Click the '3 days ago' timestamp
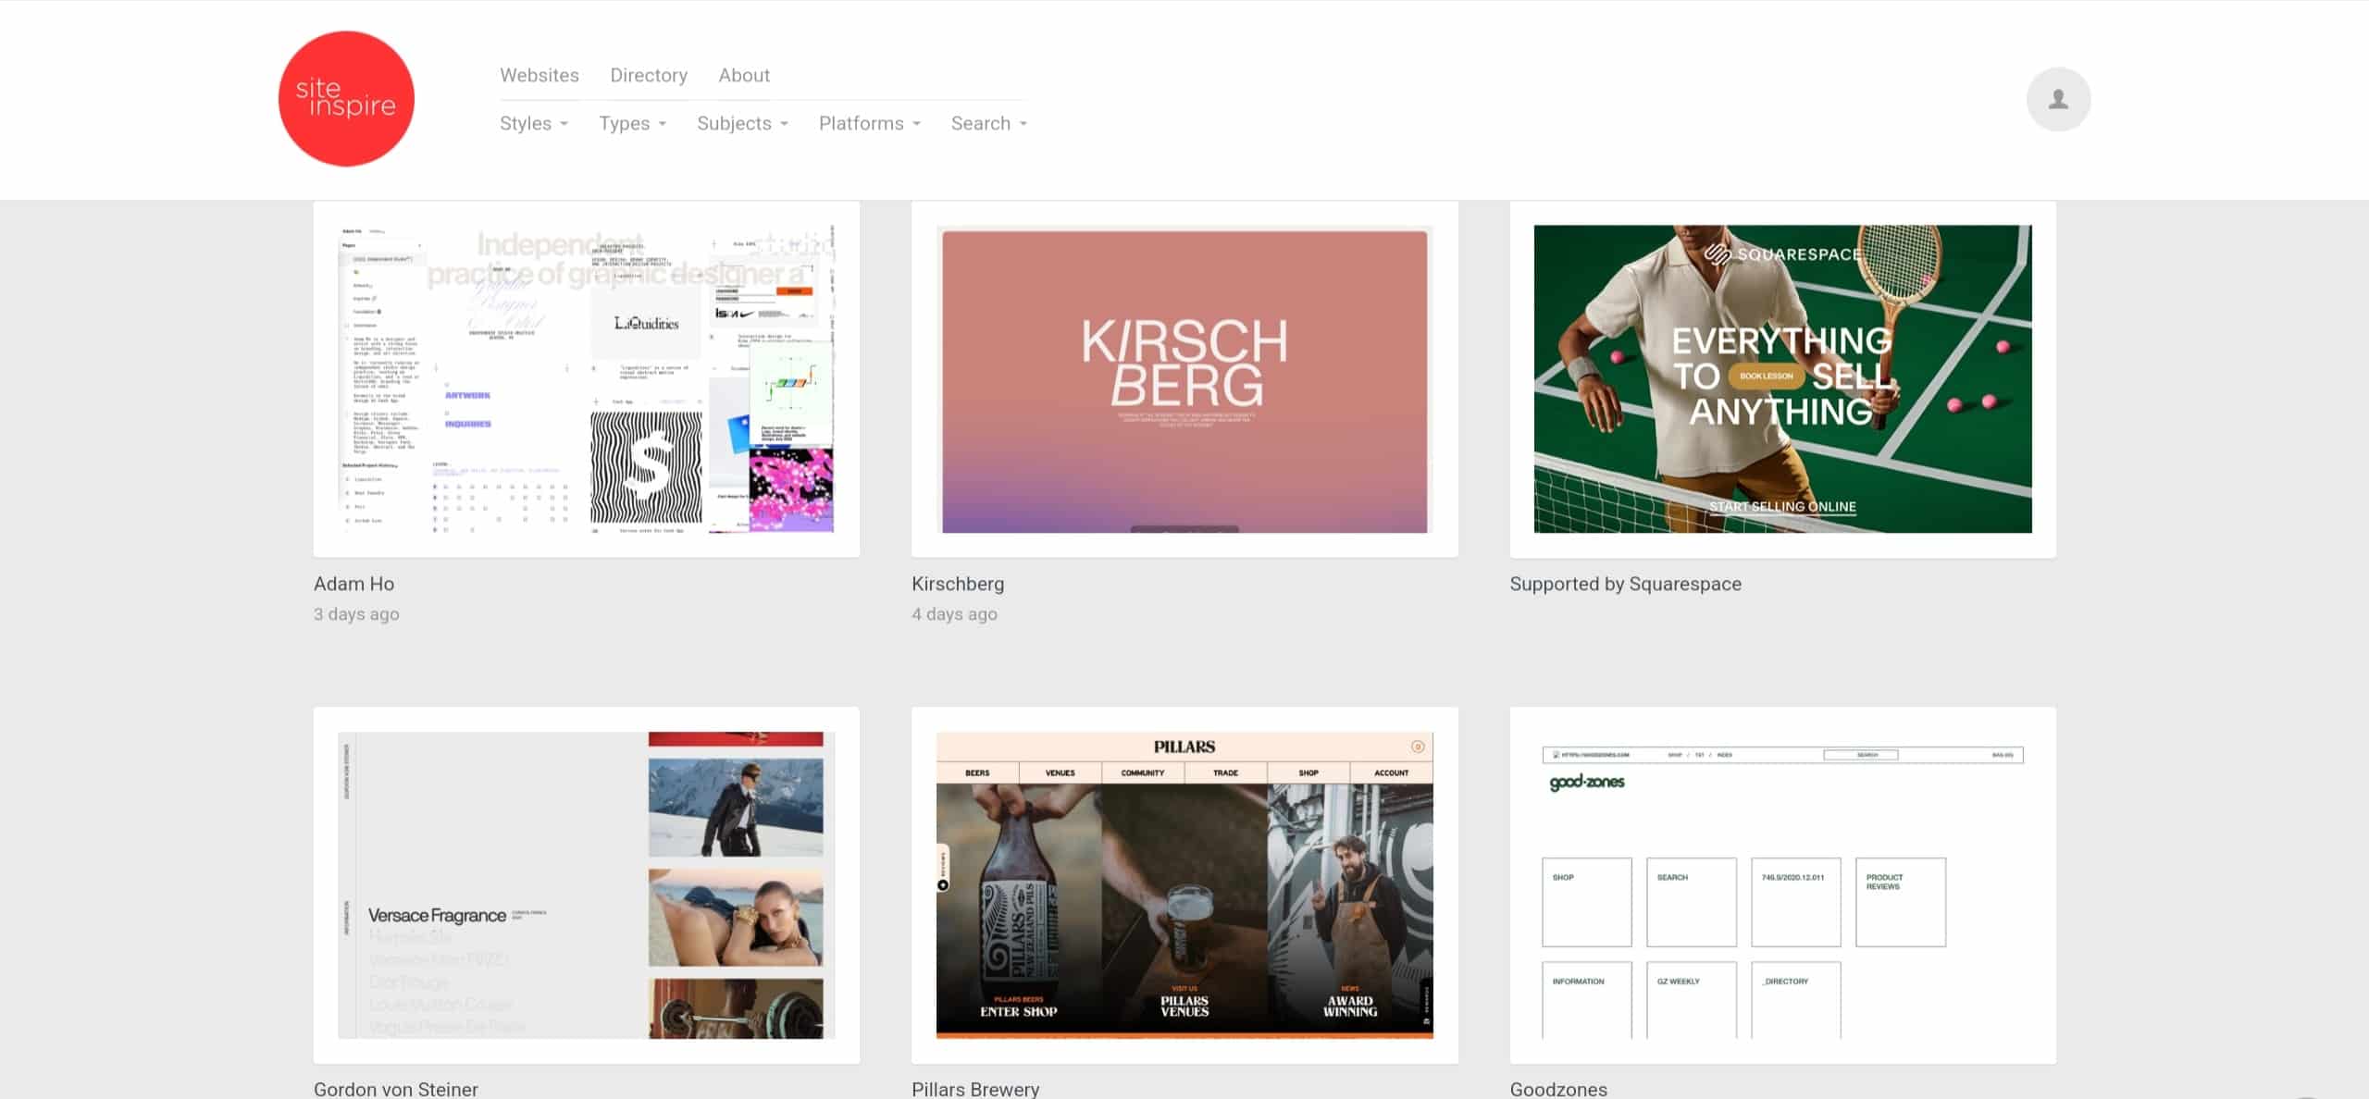This screenshot has width=2369, height=1099. click(x=356, y=614)
